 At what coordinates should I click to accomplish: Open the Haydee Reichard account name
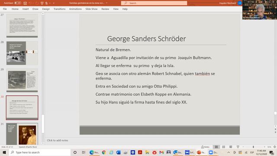[x=227, y=3]
